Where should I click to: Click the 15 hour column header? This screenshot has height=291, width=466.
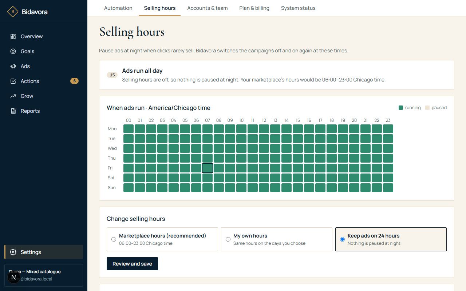point(298,120)
